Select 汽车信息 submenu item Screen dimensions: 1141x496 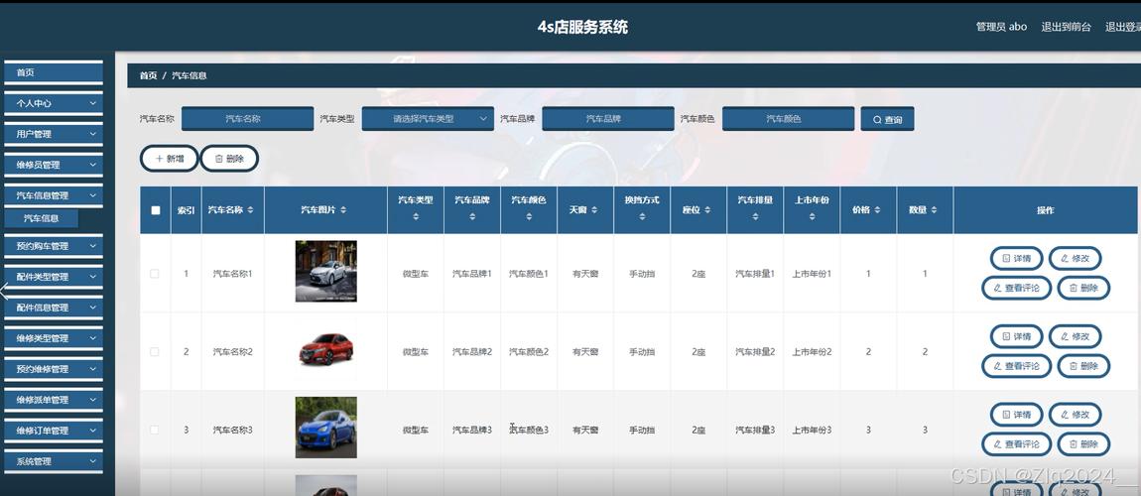42,218
